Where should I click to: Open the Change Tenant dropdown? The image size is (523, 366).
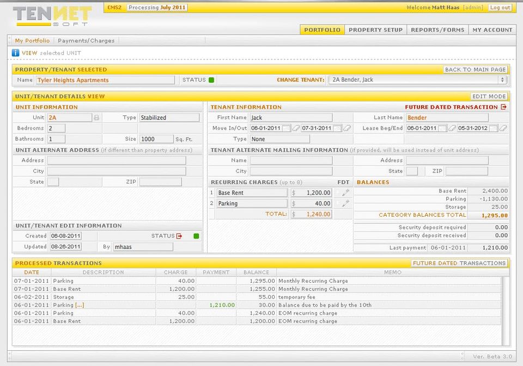pos(417,80)
